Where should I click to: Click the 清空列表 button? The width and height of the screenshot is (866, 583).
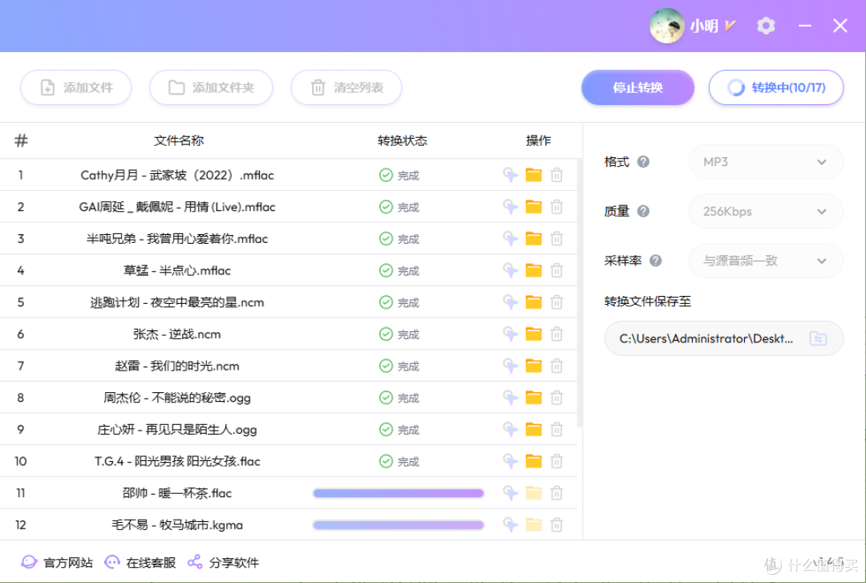click(346, 87)
